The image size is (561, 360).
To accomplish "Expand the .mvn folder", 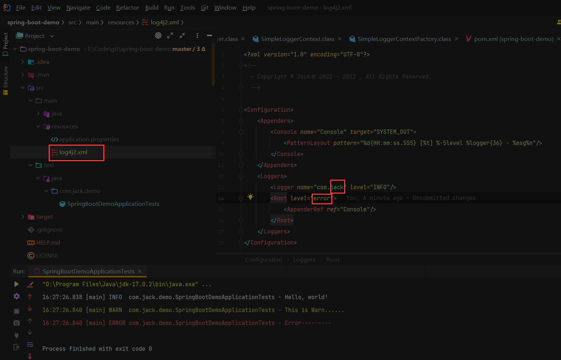I will [23, 75].
